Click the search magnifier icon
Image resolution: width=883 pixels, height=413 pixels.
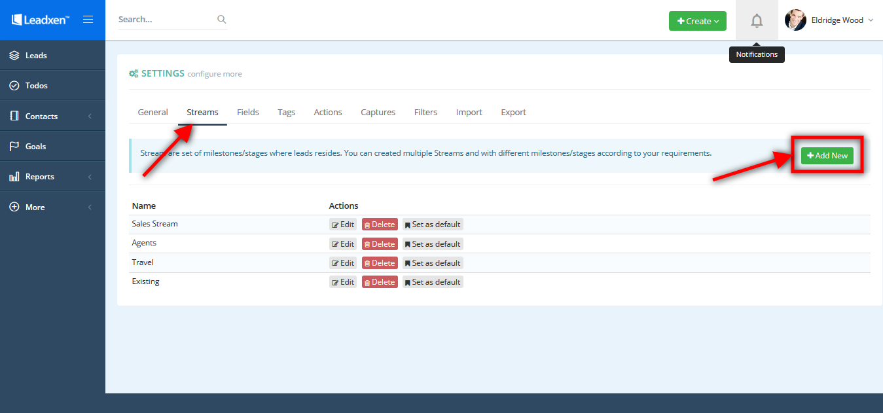point(222,20)
